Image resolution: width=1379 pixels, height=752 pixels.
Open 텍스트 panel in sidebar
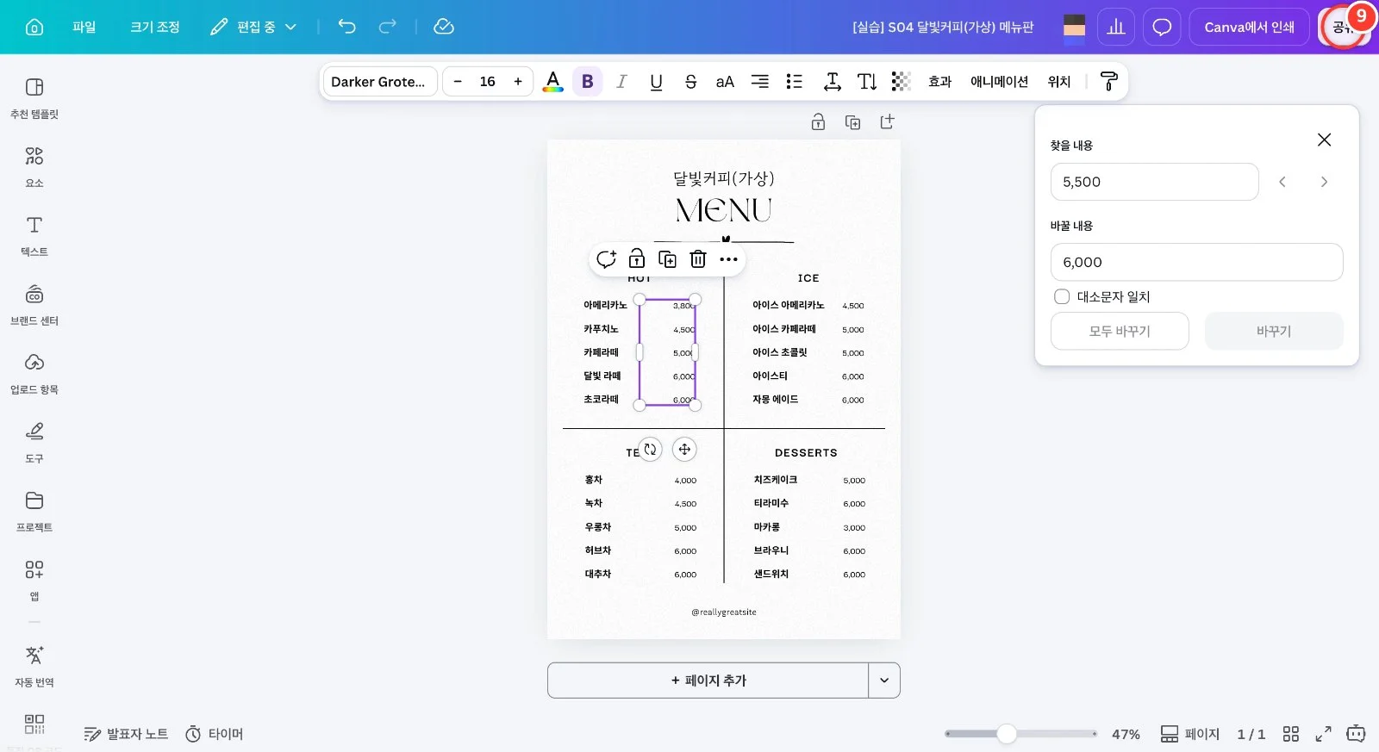tap(34, 235)
